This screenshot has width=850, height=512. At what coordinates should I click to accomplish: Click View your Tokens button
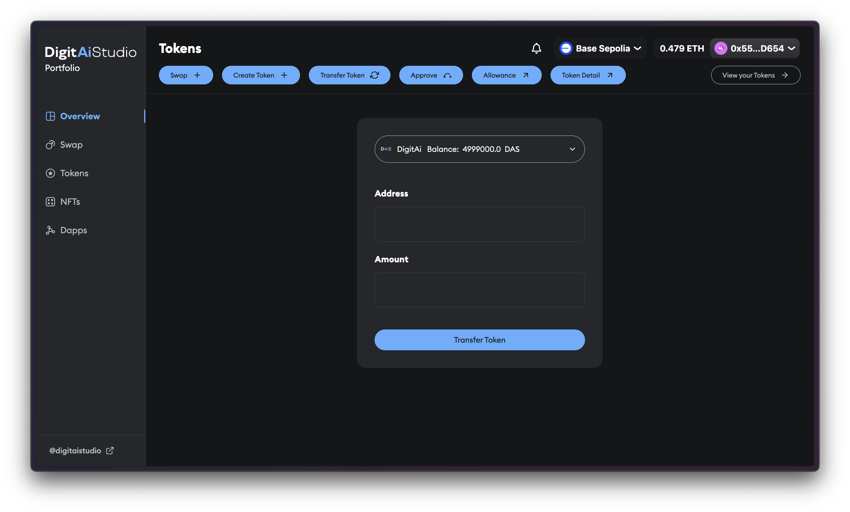pyautogui.click(x=755, y=75)
